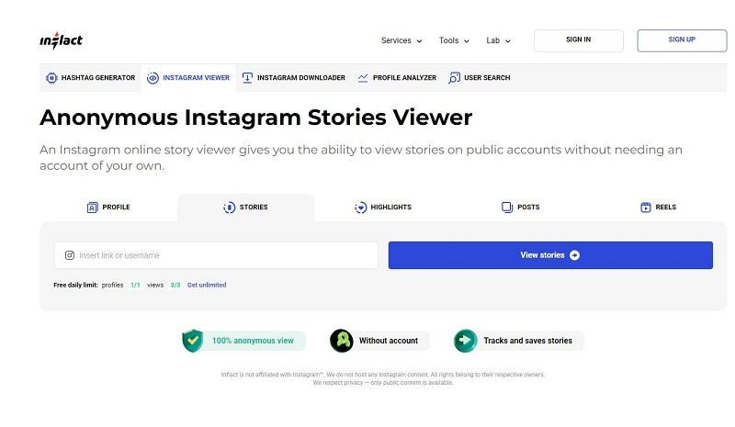Click the User Search icon

coord(454,78)
